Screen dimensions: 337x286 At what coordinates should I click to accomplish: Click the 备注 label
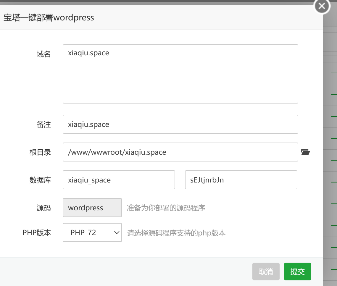pyautogui.click(x=43, y=125)
